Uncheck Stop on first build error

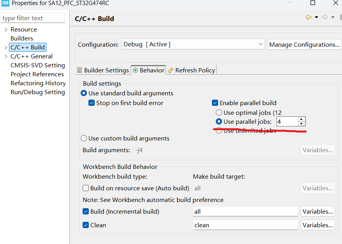[92, 103]
